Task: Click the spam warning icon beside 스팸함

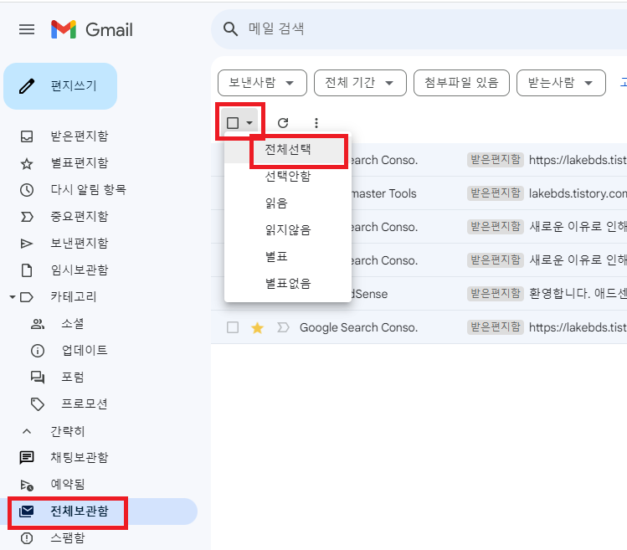Action: [x=27, y=538]
